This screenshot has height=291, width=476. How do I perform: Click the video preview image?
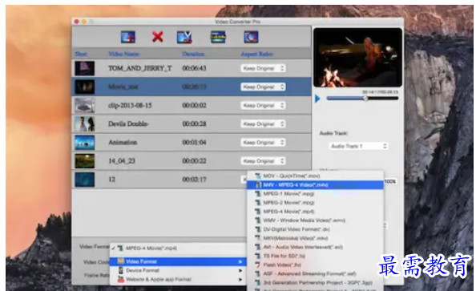coord(357,58)
